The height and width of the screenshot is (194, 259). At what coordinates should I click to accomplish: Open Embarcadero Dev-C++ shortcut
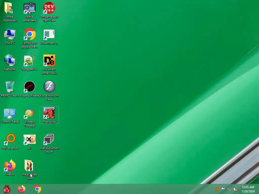[49, 12]
